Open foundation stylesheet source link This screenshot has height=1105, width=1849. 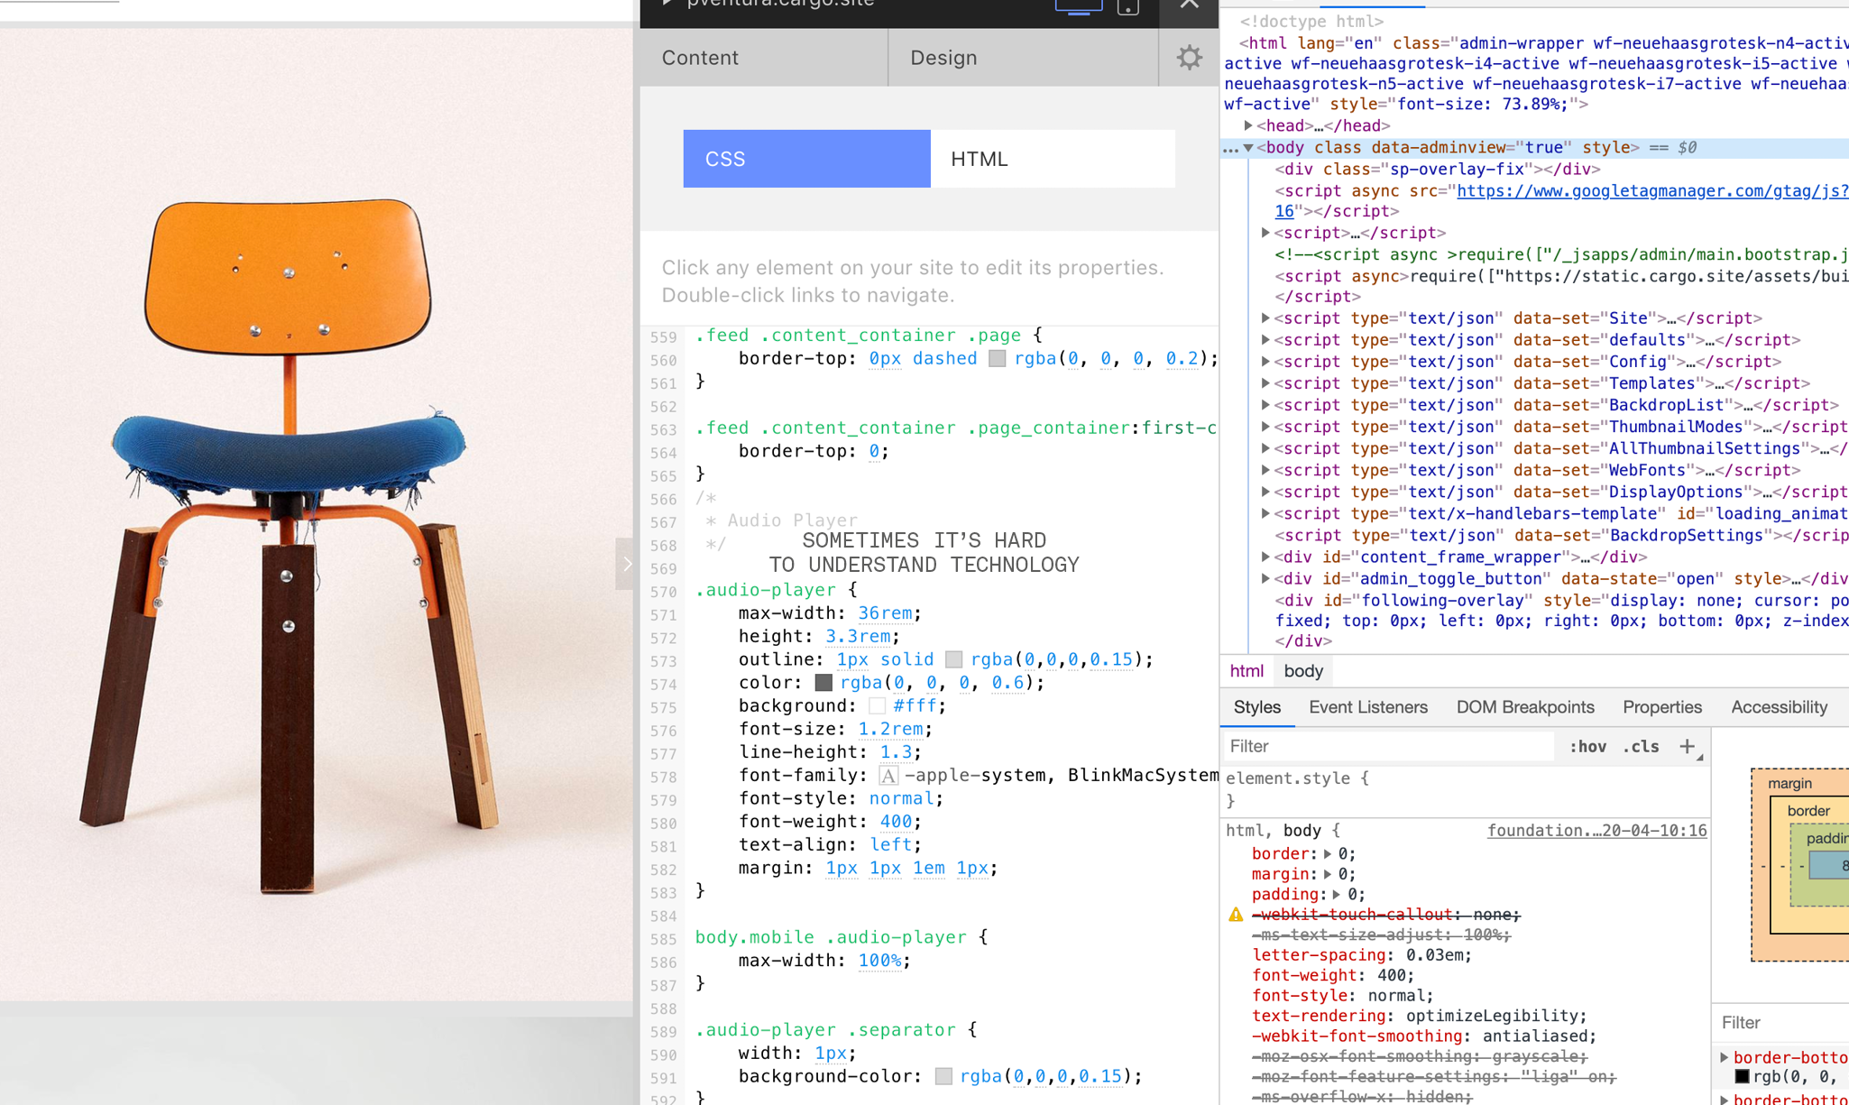click(x=1596, y=830)
